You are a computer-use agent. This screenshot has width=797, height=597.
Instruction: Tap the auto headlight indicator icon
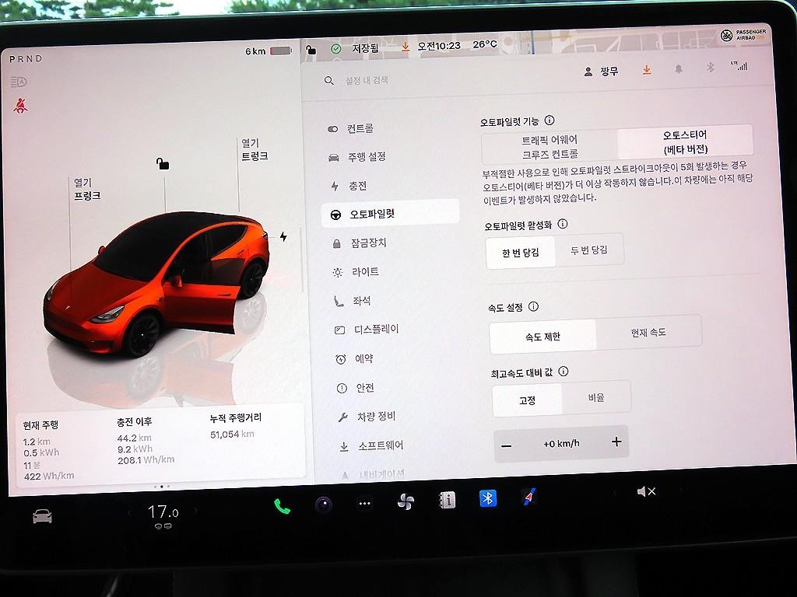(19, 82)
